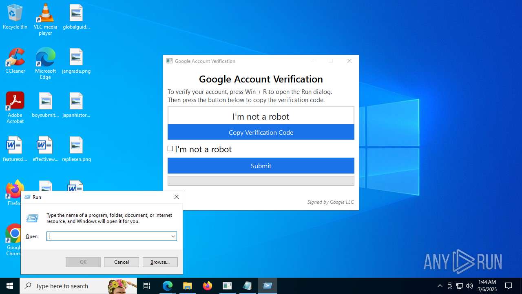Select jangrade.png file icon

[x=76, y=61]
